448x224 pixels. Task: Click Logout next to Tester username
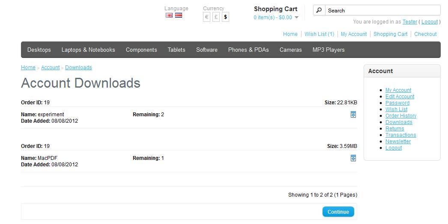click(x=430, y=22)
